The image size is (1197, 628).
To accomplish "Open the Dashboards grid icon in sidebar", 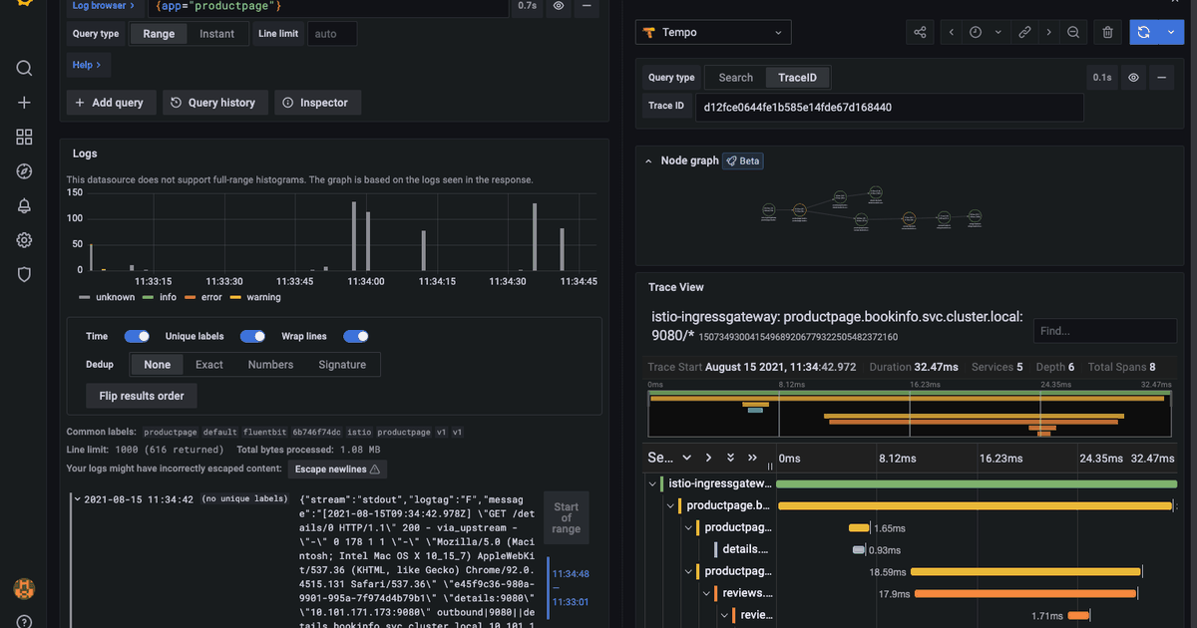I will [24, 137].
